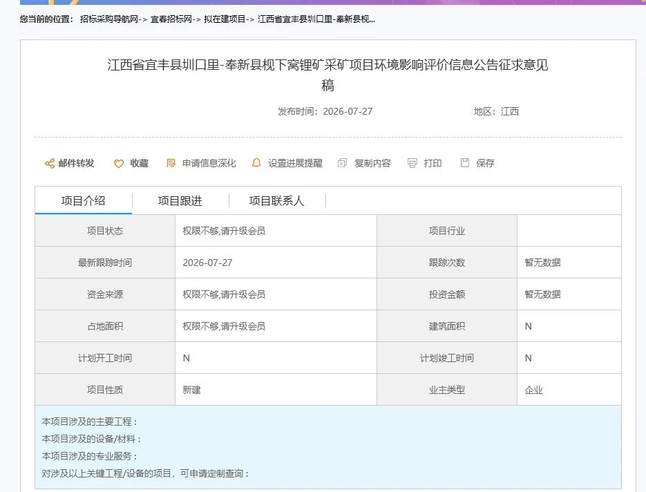Click the 投资金额 label cell
This screenshot has width=646, height=492.
(447, 294)
